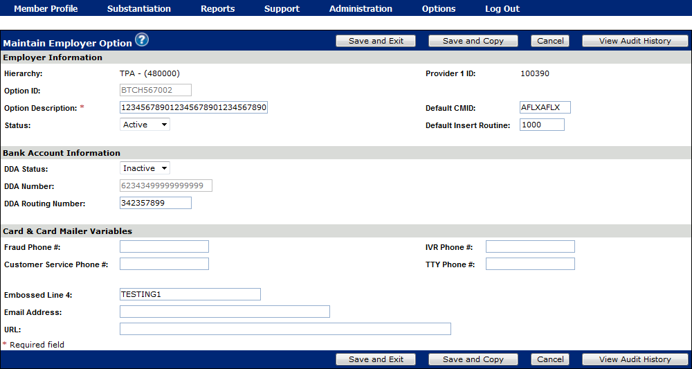Open the Substantiation menu
This screenshot has height=369, width=692.
tap(139, 9)
